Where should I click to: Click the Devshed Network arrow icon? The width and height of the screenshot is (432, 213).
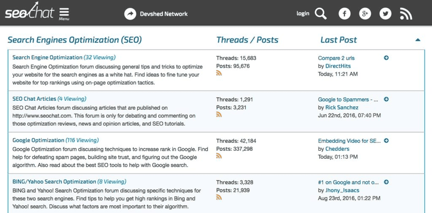(x=130, y=14)
